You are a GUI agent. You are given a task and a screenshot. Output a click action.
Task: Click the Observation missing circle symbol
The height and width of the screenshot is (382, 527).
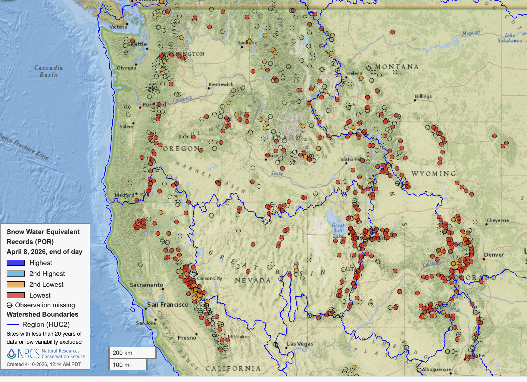tap(10, 305)
